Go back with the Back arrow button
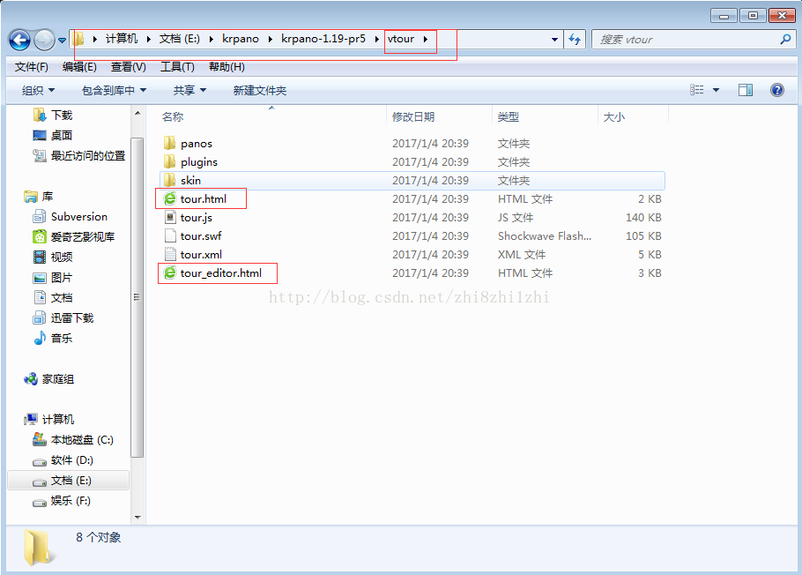This screenshot has width=802, height=575. tap(20, 40)
